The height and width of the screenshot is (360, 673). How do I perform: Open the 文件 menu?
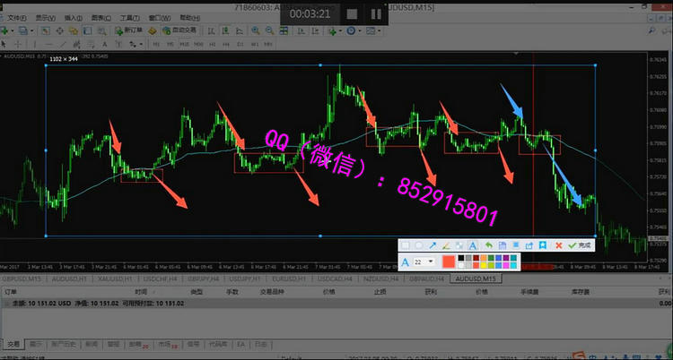[17, 17]
